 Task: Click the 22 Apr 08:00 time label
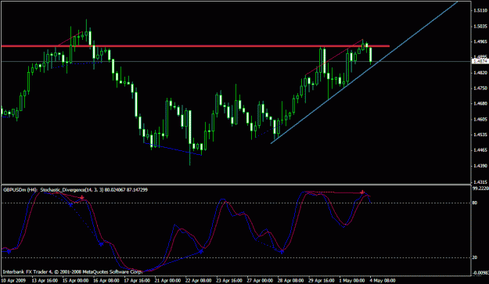[199, 280]
